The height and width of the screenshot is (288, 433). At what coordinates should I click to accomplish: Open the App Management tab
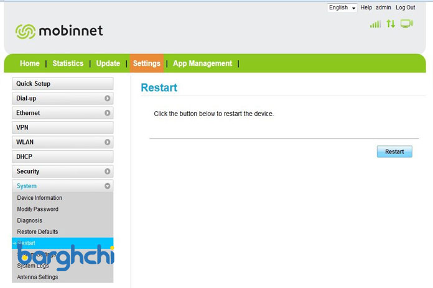coord(202,63)
